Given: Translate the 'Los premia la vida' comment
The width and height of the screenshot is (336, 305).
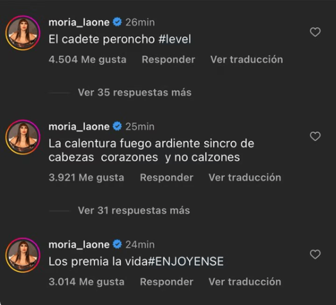Looking at the screenshot, I should pos(244,282).
